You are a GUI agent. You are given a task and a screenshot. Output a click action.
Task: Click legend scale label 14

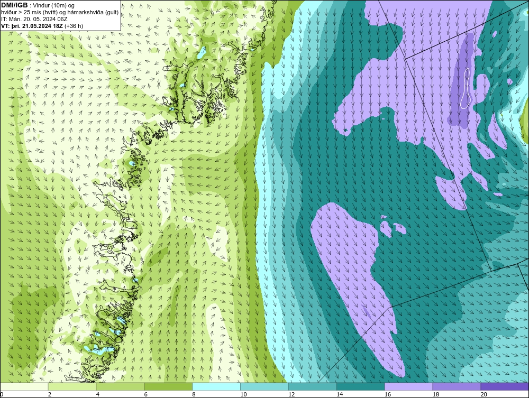[x=340, y=394]
